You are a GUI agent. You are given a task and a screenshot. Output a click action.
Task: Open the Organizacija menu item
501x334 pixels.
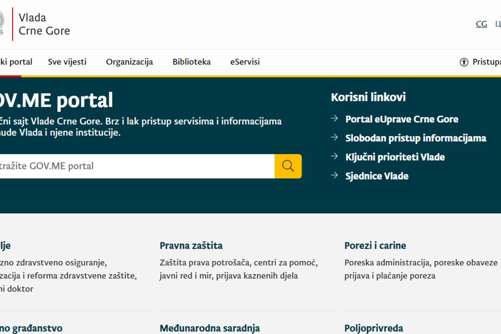(x=129, y=62)
